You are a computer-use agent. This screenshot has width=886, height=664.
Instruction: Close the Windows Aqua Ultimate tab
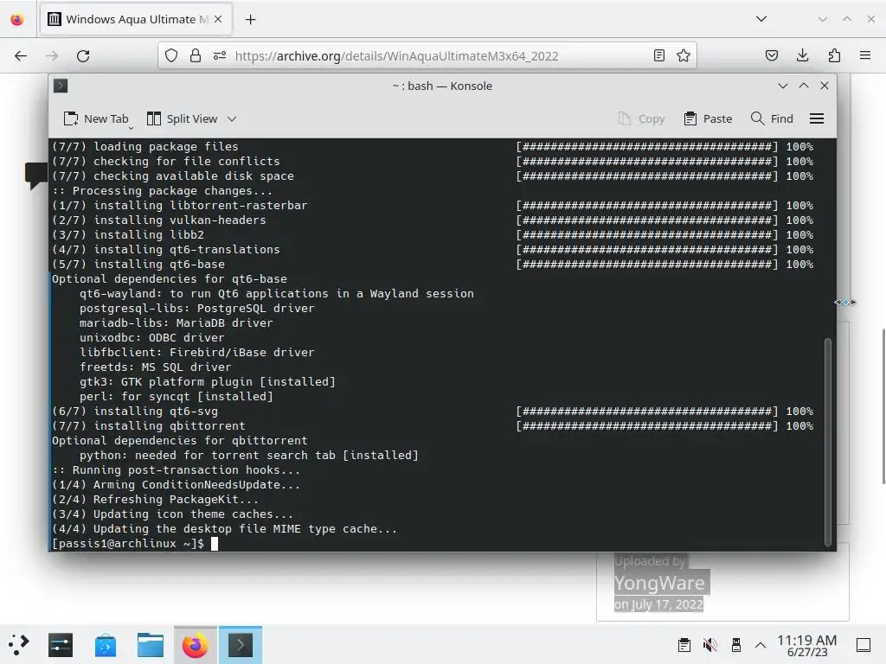(x=218, y=19)
